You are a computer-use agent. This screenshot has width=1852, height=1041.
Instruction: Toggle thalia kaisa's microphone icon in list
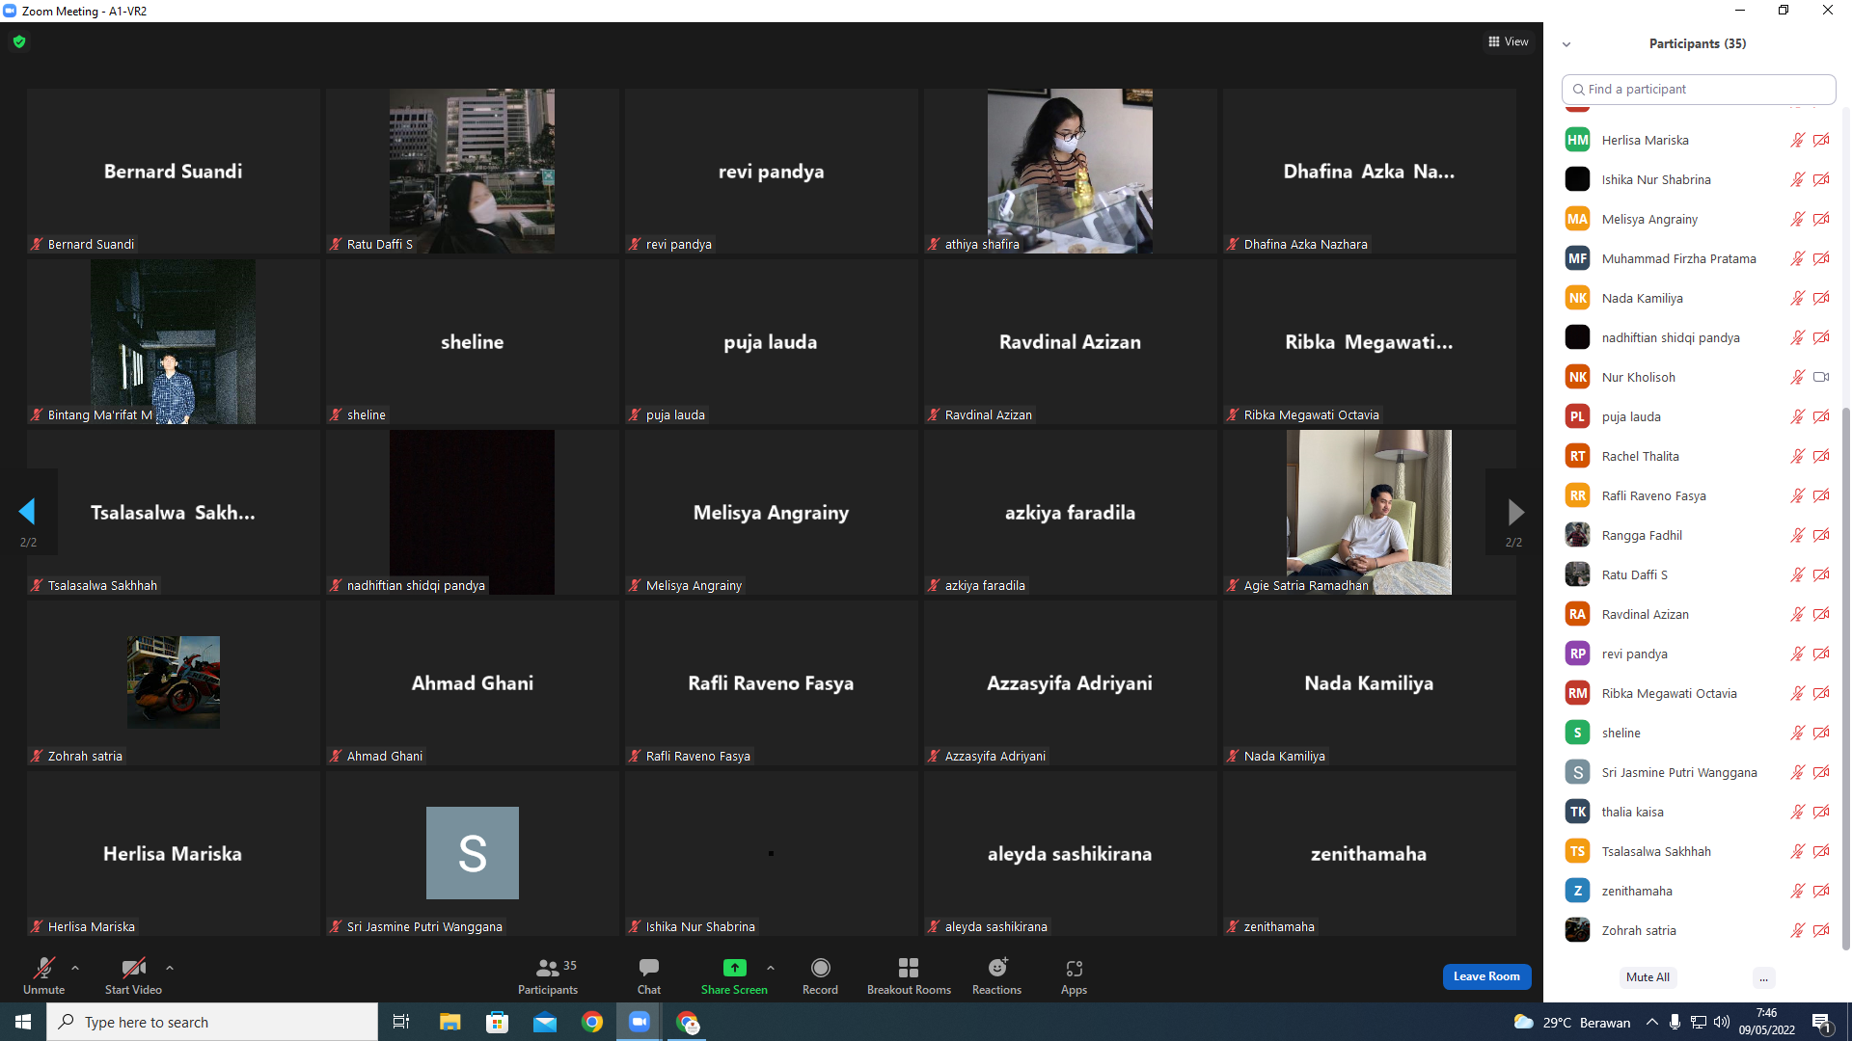[1797, 813]
